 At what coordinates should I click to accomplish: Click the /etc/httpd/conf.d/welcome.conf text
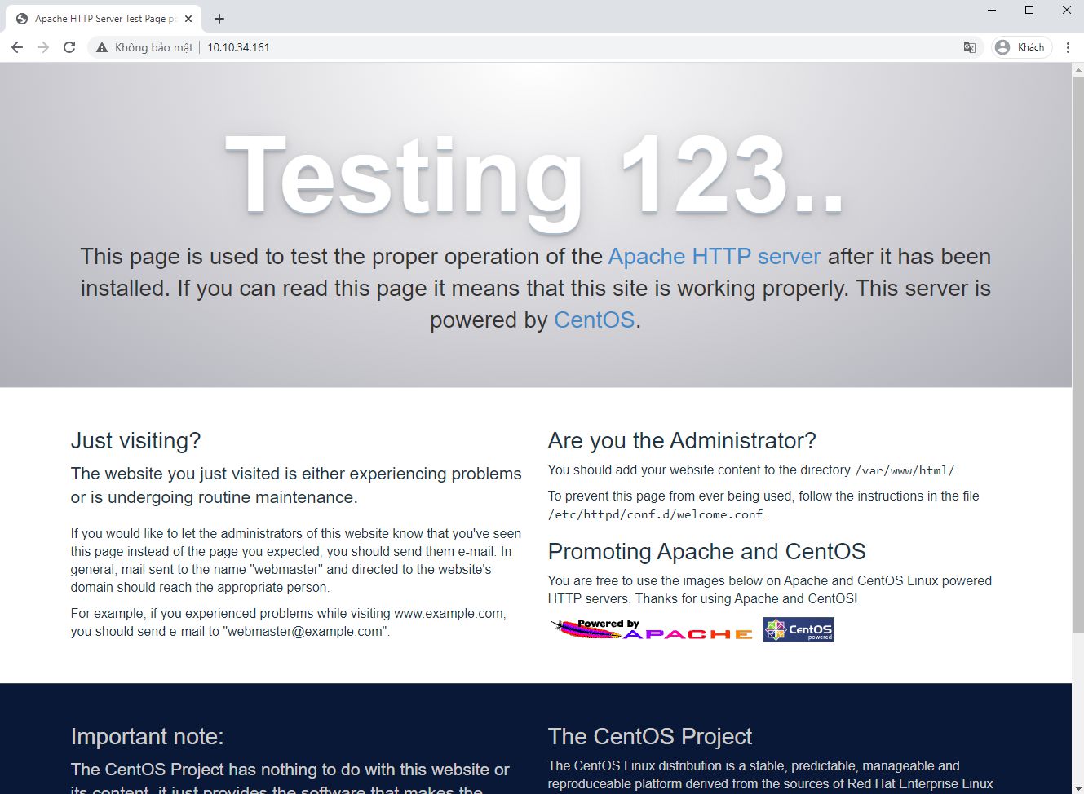[x=657, y=514]
